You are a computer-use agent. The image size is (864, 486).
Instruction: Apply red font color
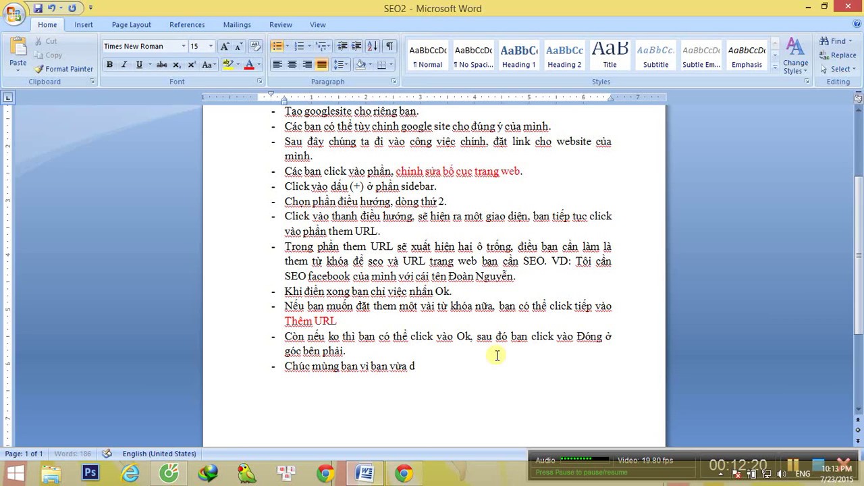(x=249, y=65)
